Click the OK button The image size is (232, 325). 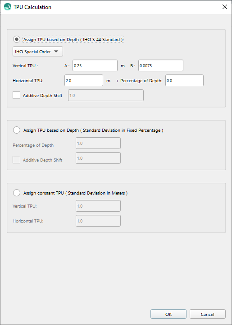point(168,314)
